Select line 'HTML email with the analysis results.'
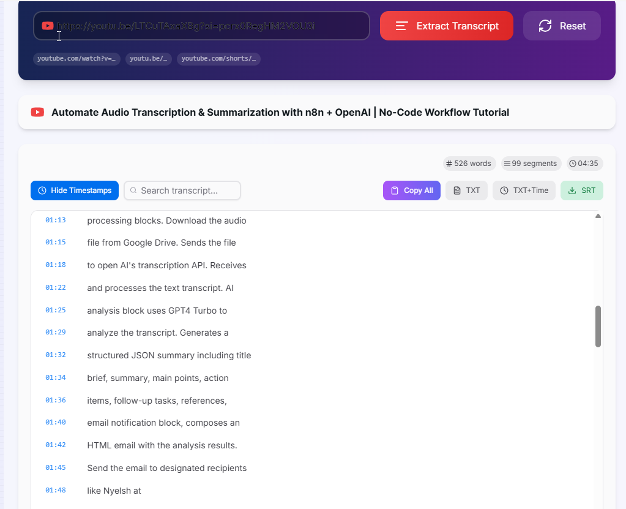This screenshot has width=626, height=509. (x=162, y=445)
